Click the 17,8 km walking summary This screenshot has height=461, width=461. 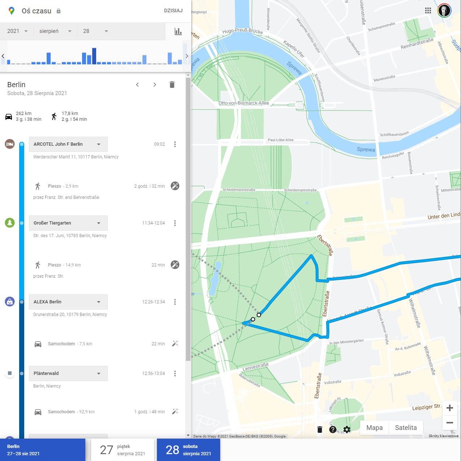tap(69, 116)
